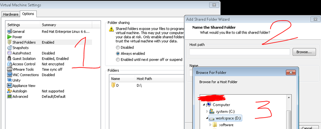
Task: Click the 'D:\' host path cell
Action: point(139,85)
